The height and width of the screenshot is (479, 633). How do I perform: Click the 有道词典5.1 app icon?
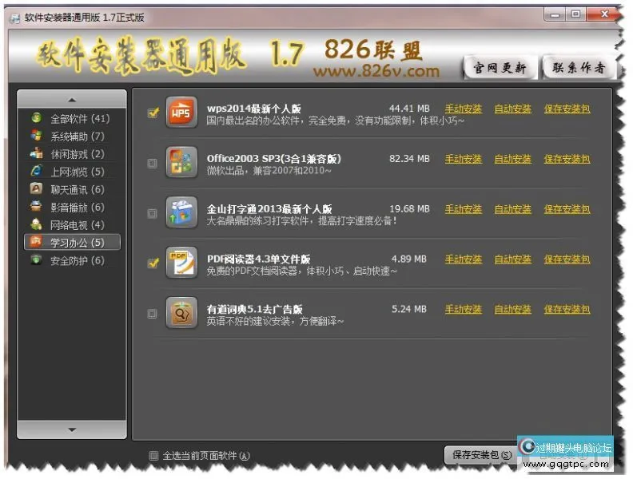181,313
